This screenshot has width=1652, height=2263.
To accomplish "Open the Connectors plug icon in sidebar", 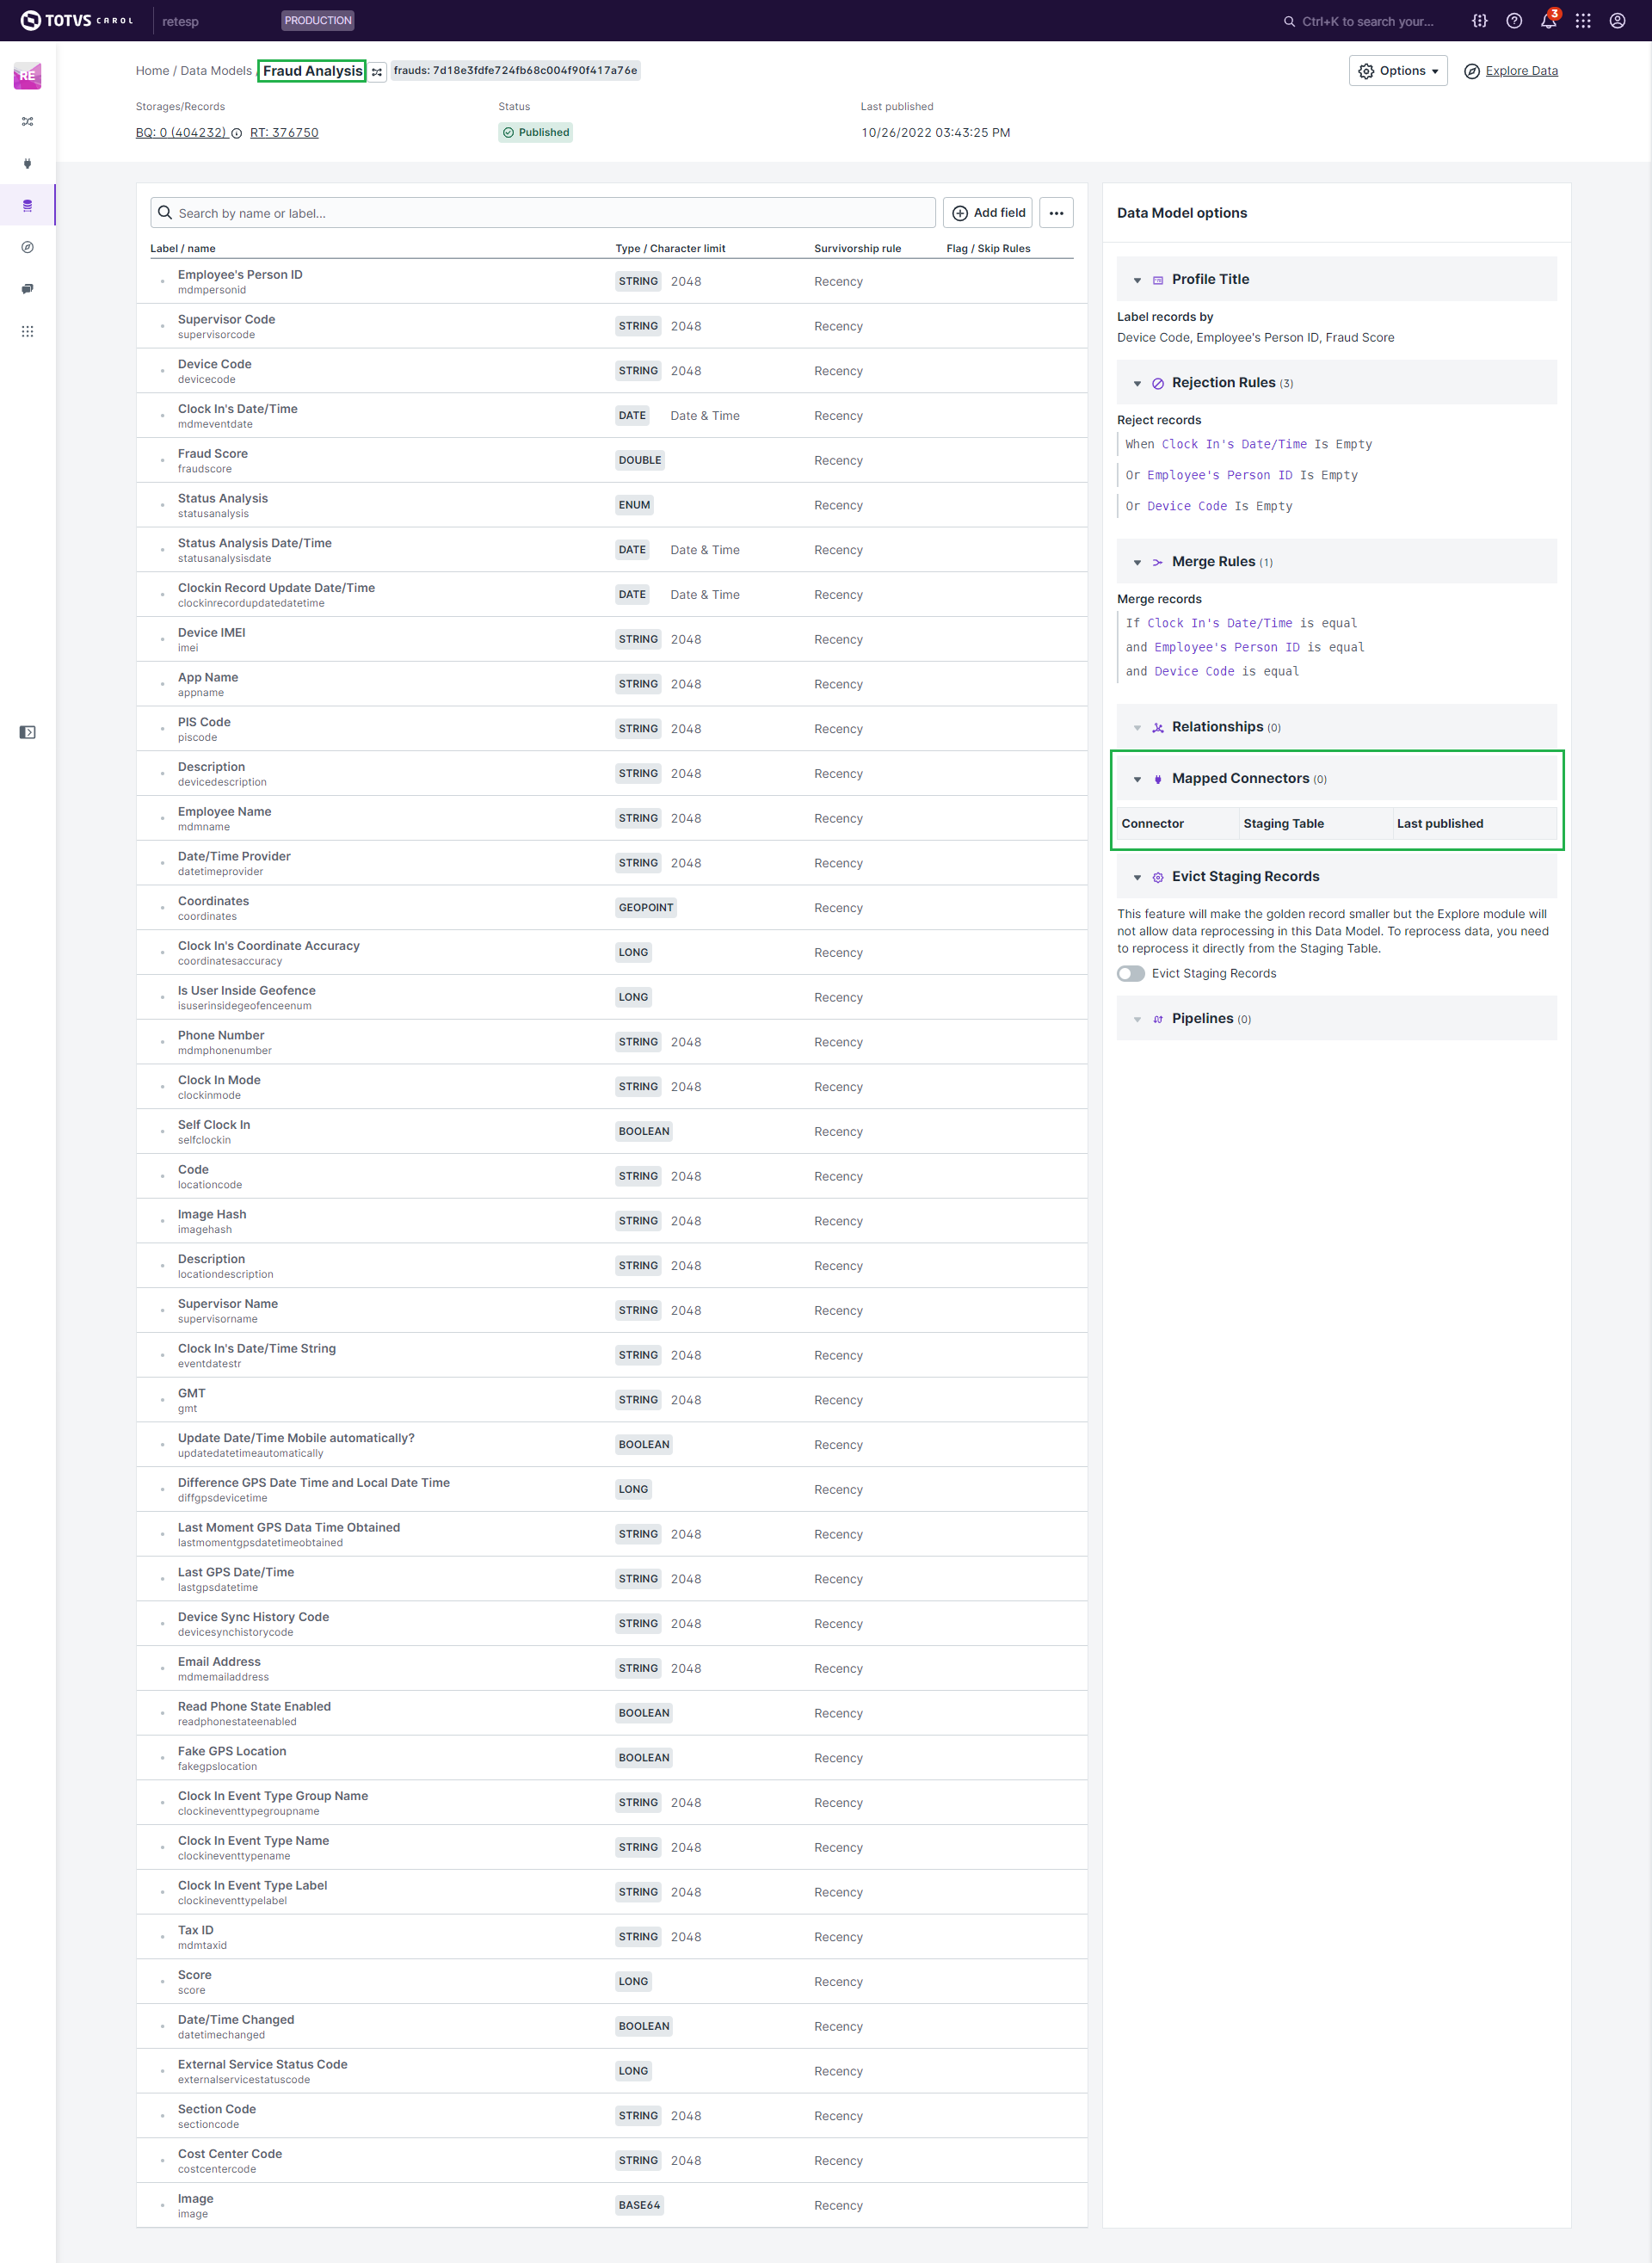I will [x=27, y=163].
